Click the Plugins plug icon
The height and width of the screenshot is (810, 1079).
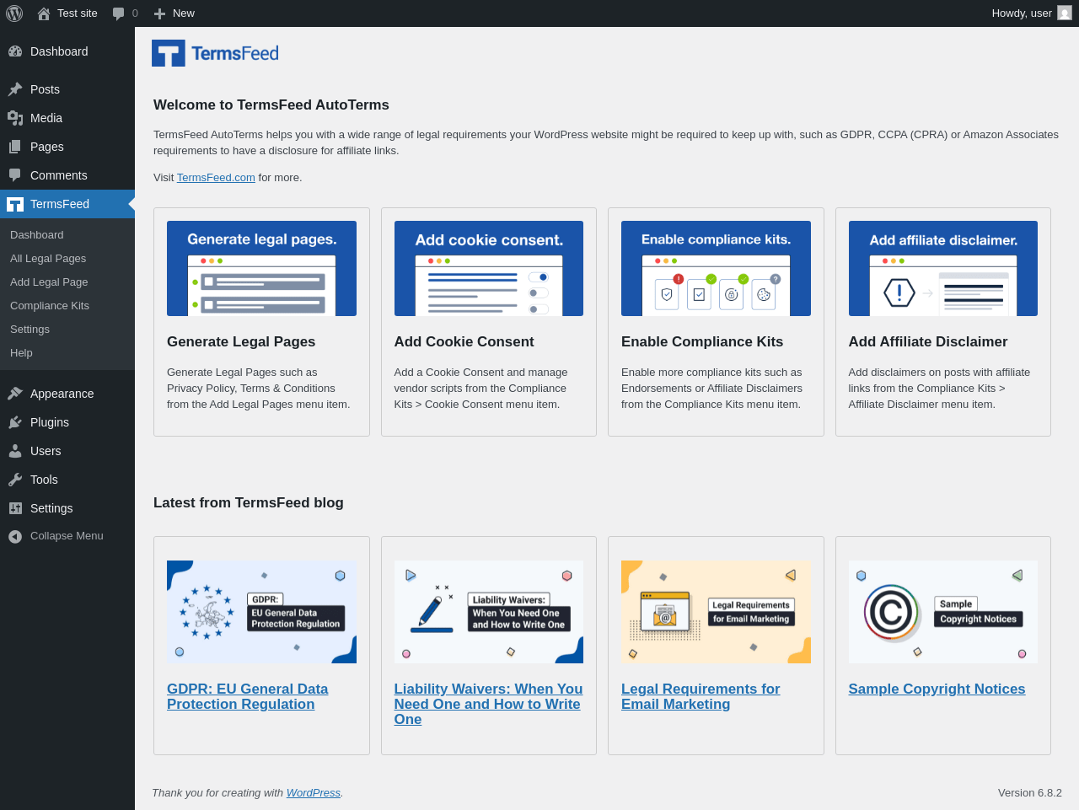tap(15, 422)
